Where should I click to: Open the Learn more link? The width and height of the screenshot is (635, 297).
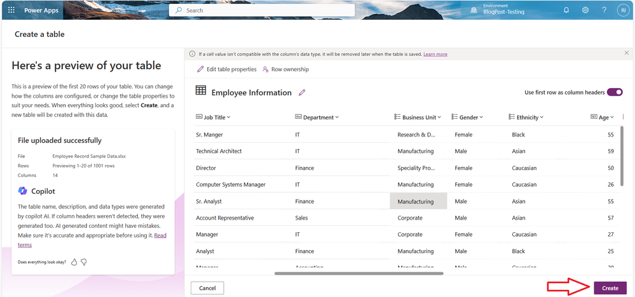click(x=435, y=54)
